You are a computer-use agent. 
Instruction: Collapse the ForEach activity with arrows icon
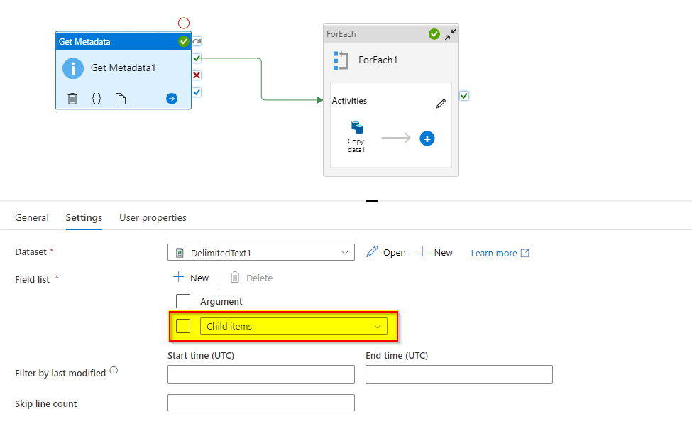(451, 35)
